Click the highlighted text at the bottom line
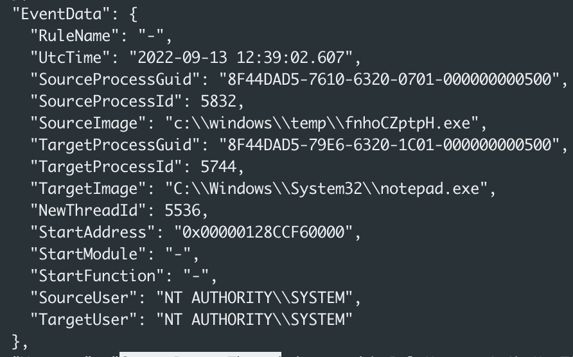 coord(200,354)
